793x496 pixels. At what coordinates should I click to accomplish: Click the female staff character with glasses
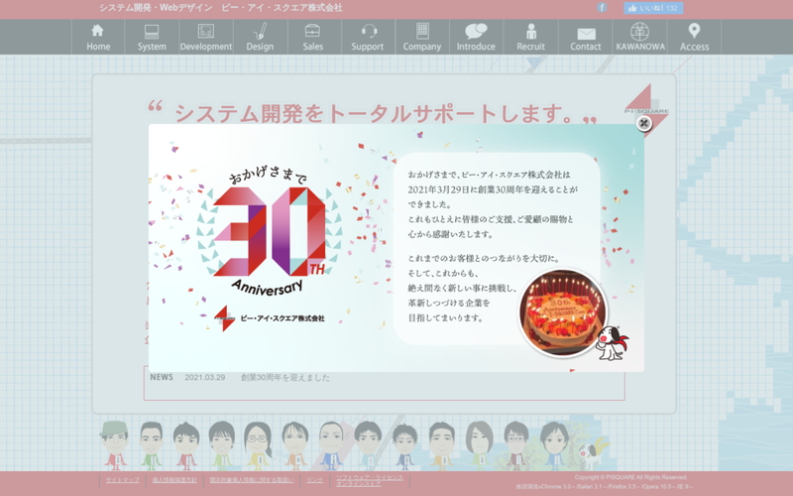point(258,445)
